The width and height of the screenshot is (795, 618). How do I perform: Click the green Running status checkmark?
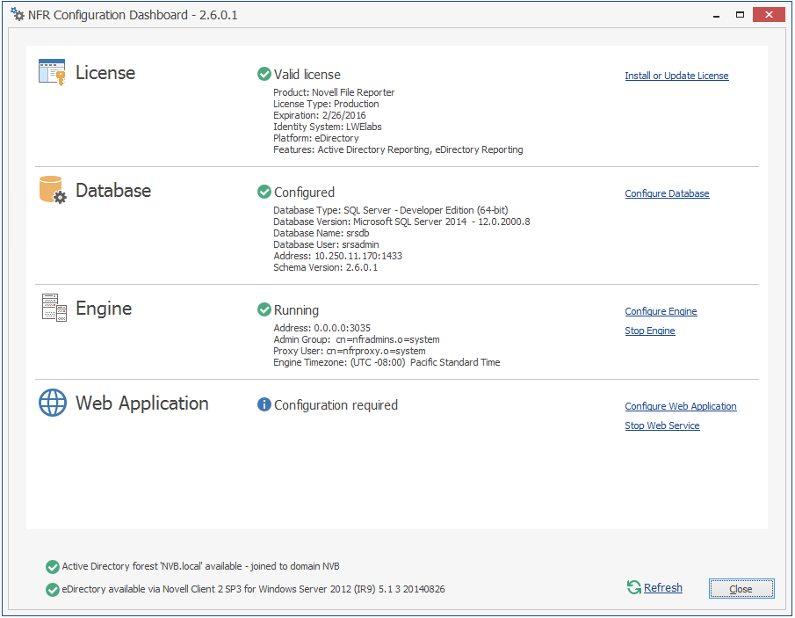264,310
